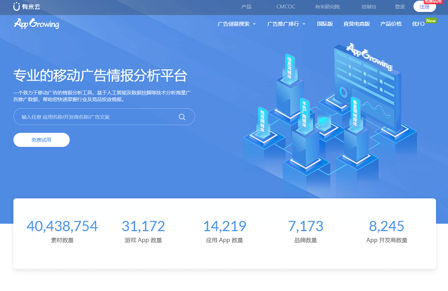
Task: Open the 国际版 navigation item
Action: pos(324,24)
